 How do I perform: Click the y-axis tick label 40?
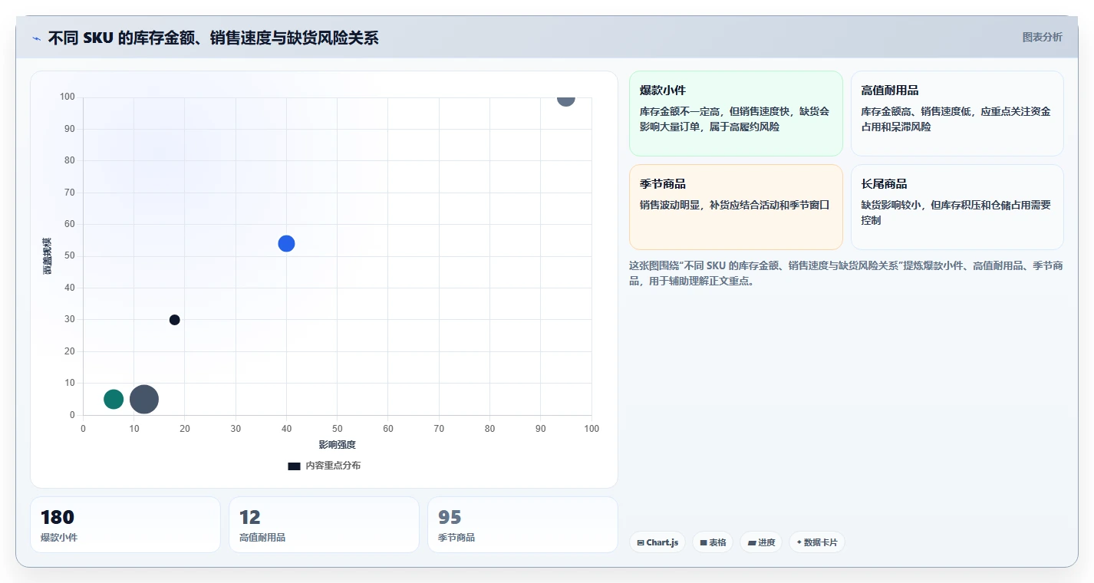pyautogui.click(x=70, y=288)
